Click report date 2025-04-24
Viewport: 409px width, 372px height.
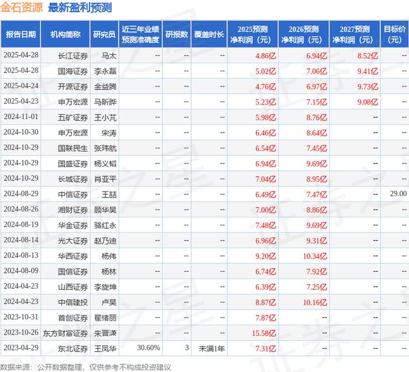tap(21, 86)
